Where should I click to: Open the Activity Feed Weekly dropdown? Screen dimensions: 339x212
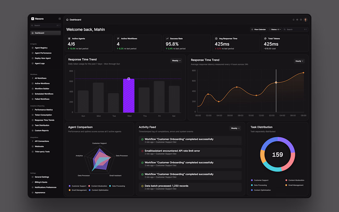pos(235,128)
